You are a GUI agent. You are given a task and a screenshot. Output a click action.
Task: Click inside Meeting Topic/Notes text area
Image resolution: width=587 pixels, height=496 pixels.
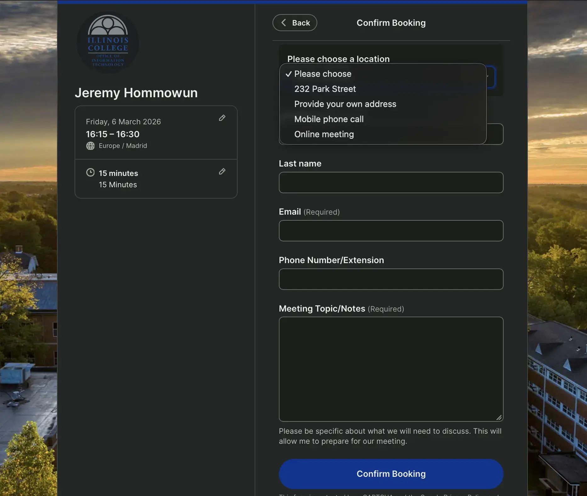391,368
